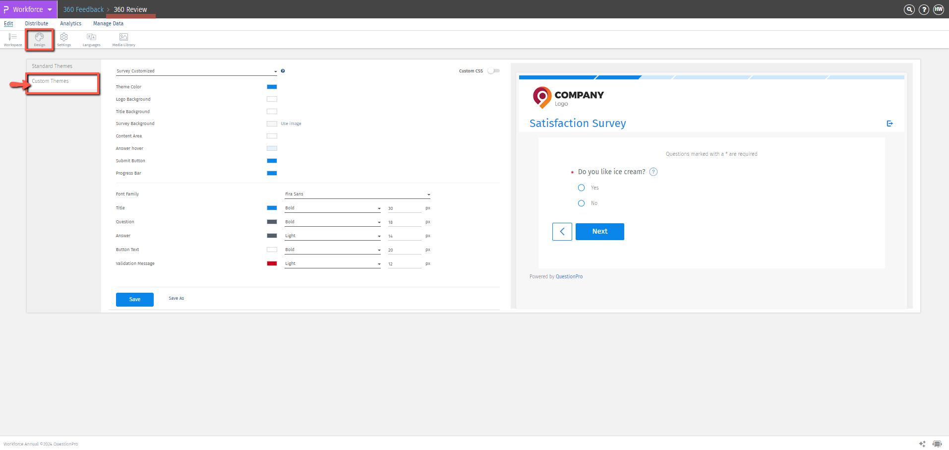949x450 pixels.
Task: Select the Design palette icon
Action: click(x=39, y=39)
